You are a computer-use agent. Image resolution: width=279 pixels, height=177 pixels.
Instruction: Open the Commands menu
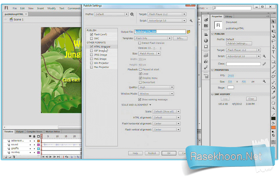tap(74, 8)
